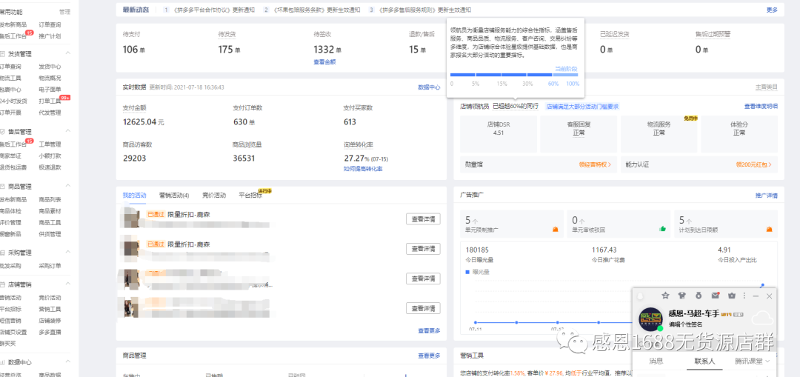The image size is (800, 377).
Task: Click alert icon on 单元限制推广 card
Action: point(556,229)
